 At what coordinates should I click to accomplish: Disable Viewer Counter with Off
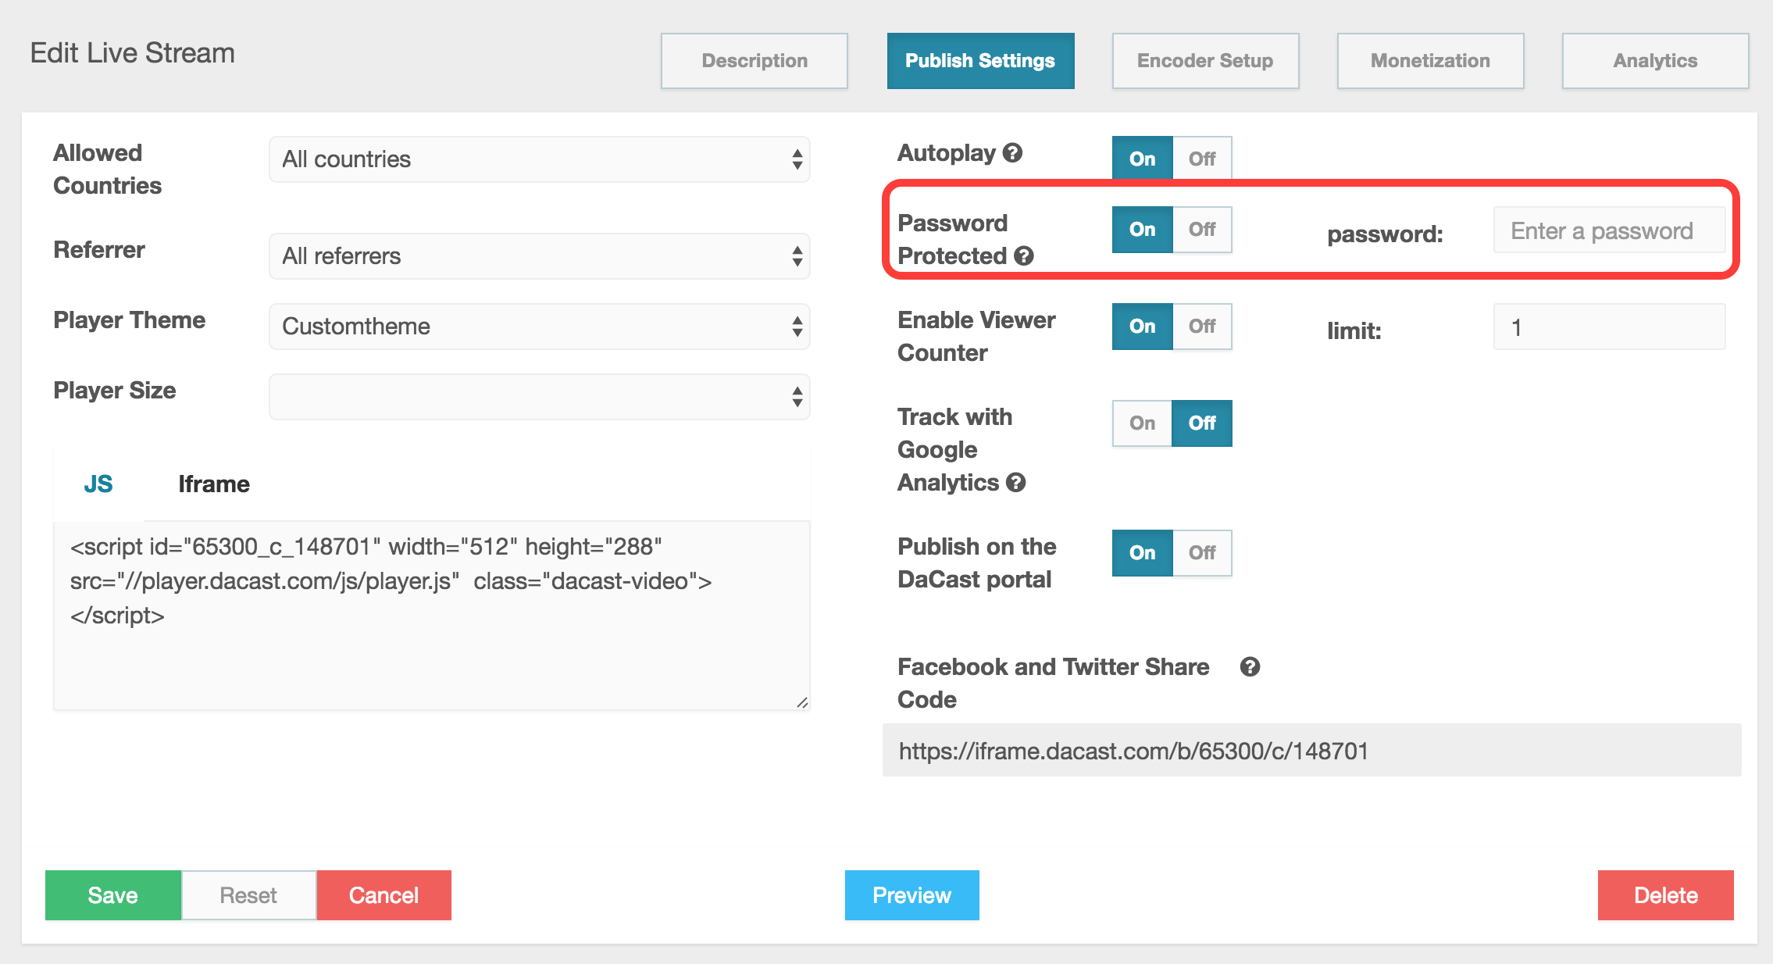pos(1202,326)
